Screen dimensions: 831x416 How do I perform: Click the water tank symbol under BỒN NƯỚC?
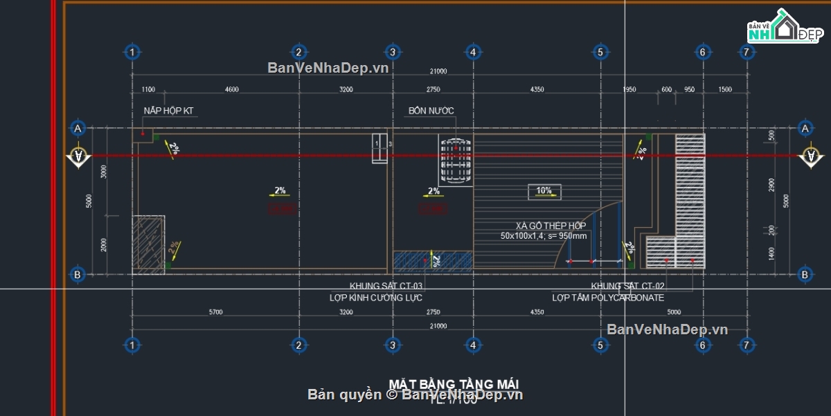click(456, 161)
